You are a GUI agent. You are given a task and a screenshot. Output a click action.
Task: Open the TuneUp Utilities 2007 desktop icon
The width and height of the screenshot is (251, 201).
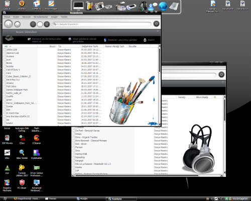tap(22, 170)
